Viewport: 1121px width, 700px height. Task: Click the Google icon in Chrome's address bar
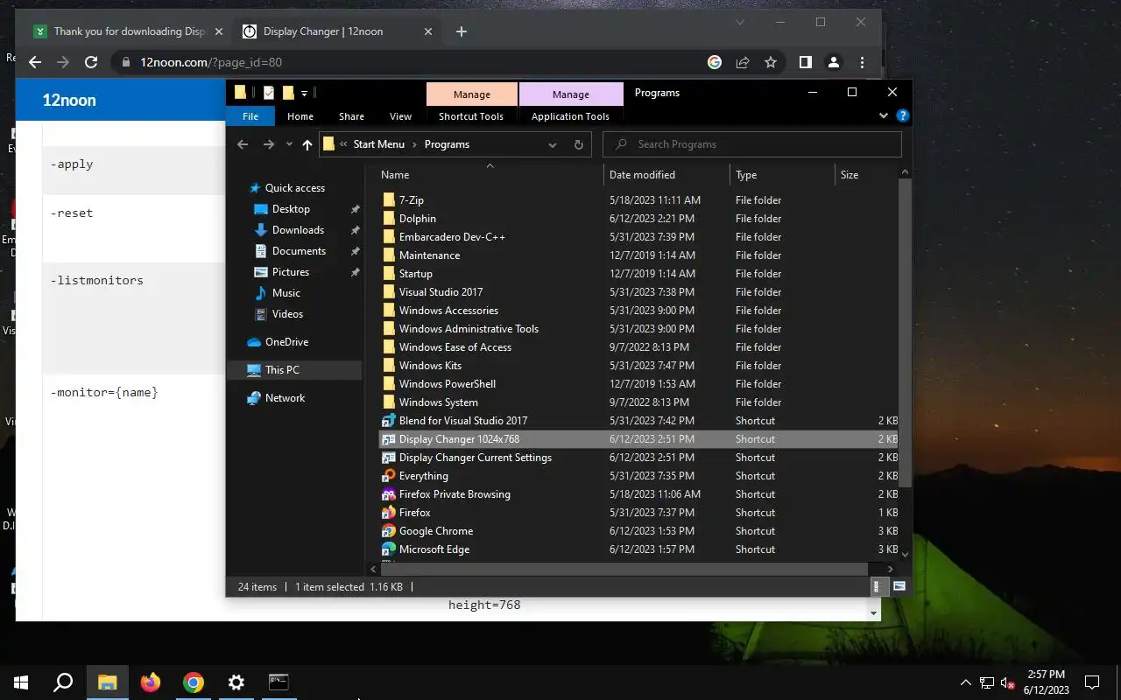715,62
